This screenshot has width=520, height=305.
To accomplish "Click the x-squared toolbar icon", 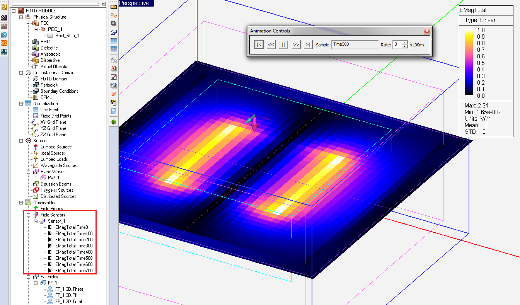I will [114, 77].
